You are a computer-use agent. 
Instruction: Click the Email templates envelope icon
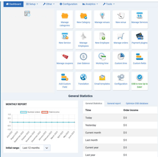pyautogui.click(x=102, y=77)
